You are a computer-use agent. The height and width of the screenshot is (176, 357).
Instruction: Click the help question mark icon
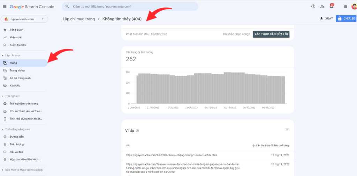click(313, 7)
